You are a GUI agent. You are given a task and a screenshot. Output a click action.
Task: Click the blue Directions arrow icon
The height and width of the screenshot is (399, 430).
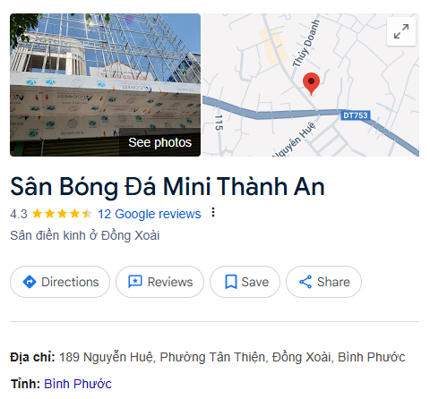(30, 282)
